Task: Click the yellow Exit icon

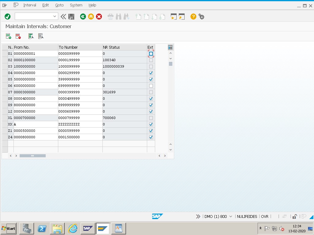Action: coord(91,17)
